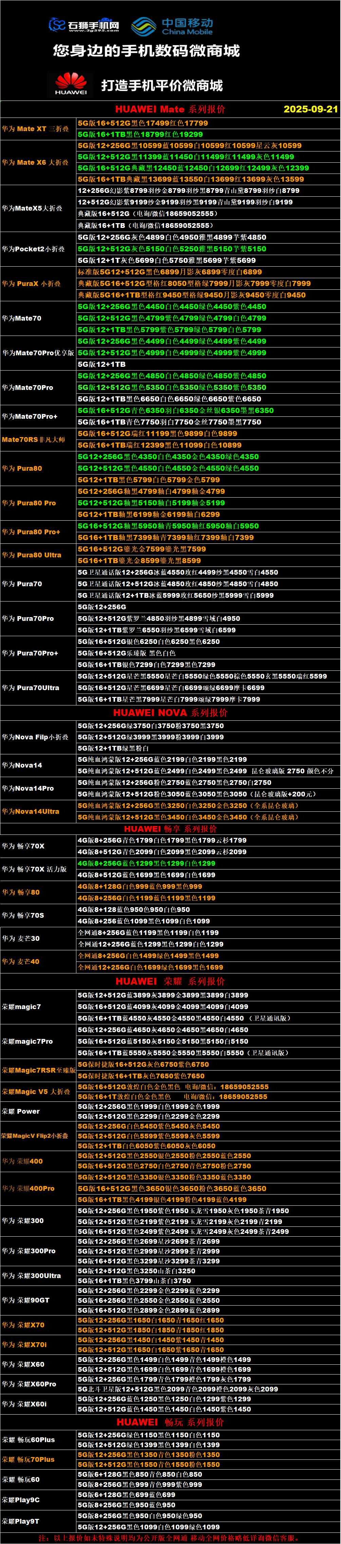
Task: Click the China Mobile logo
Action: pyautogui.click(x=172, y=26)
